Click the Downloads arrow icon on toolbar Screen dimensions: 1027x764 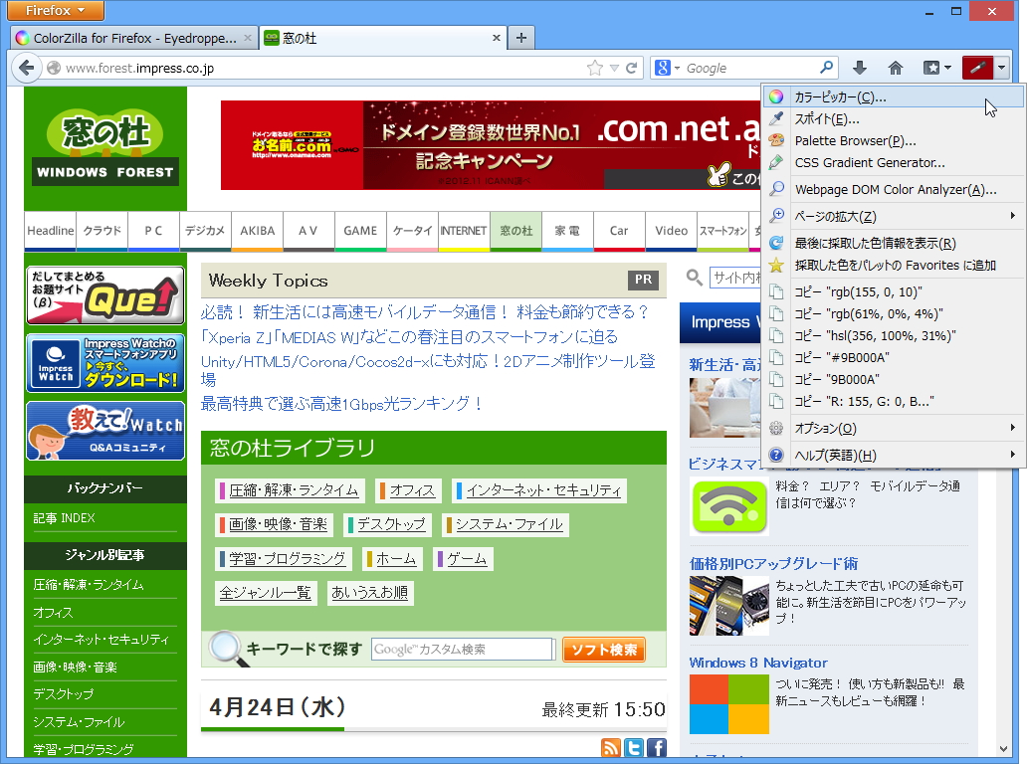tap(860, 67)
